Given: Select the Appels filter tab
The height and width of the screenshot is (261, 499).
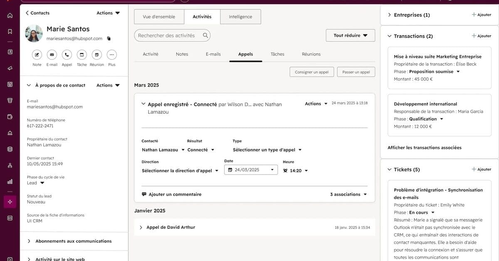Looking at the screenshot, I should (245, 54).
